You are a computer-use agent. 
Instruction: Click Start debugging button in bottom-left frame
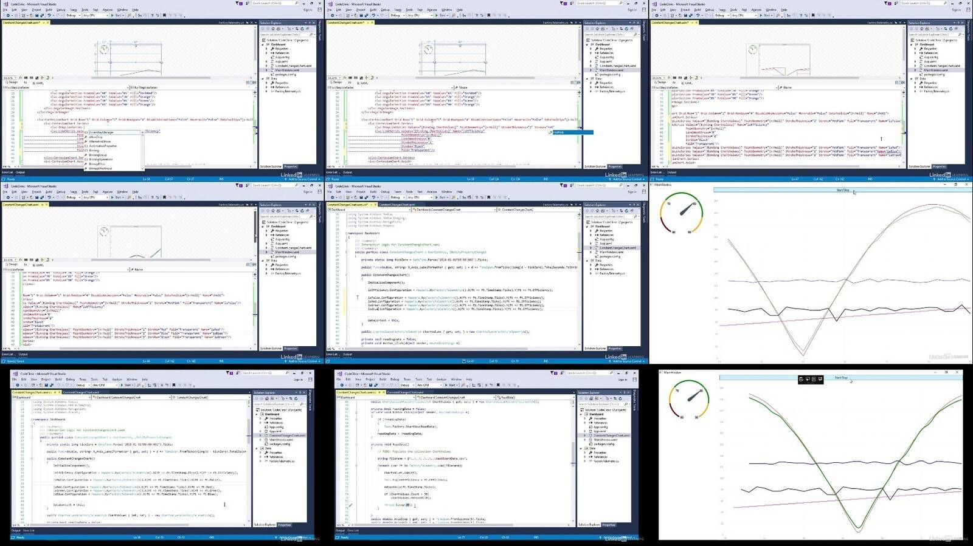[x=127, y=385]
